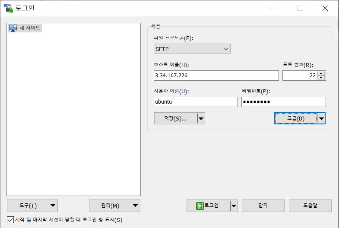This screenshot has height=228, width=339.
Task: Open the 관리(M) manage menu button
Action: pyautogui.click(x=114, y=206)
